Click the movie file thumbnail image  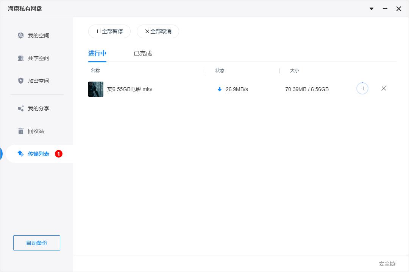pyautogui.click(x=95, y=89)
